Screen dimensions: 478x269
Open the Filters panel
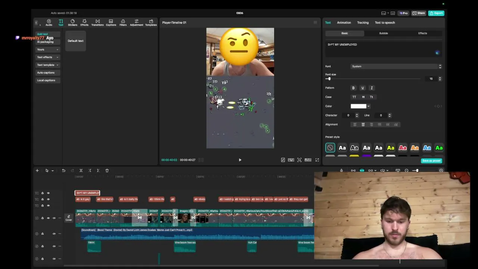123,22
